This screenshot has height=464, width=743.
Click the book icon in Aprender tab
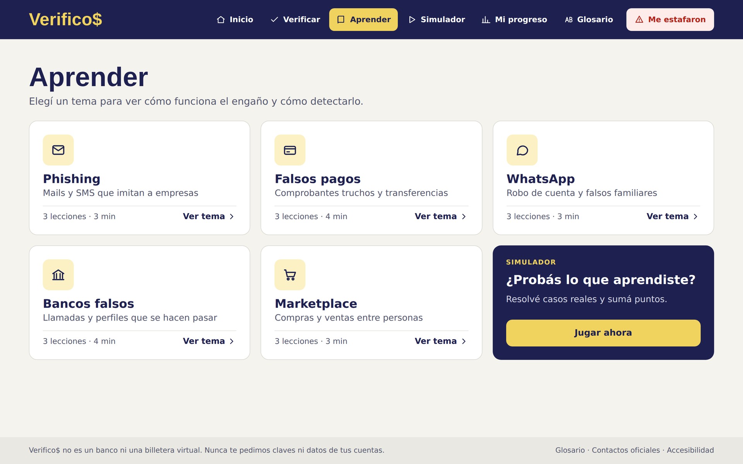tap(341, 20)
